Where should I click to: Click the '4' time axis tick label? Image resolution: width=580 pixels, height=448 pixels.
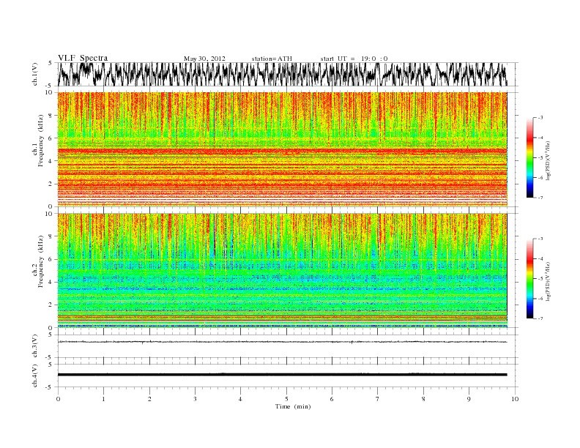tap(240, 399)
